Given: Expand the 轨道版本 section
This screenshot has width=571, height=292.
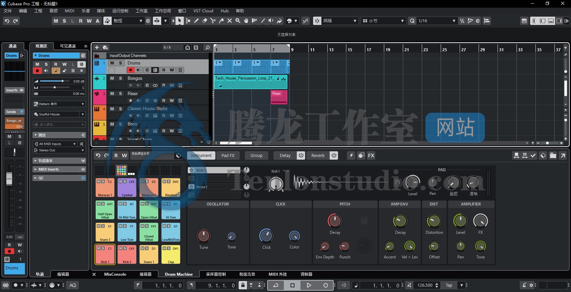Looking at the screenshot, I should pos(59,161).
